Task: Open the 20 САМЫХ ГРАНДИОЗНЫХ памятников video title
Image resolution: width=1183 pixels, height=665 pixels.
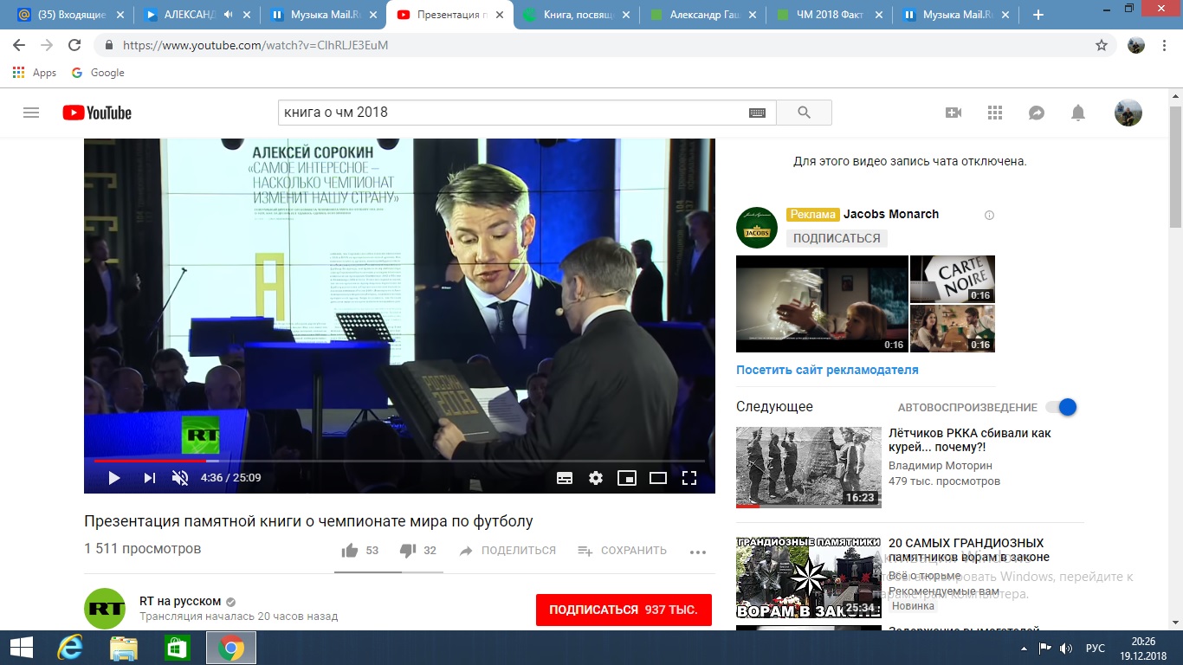Action: (969, 550)
